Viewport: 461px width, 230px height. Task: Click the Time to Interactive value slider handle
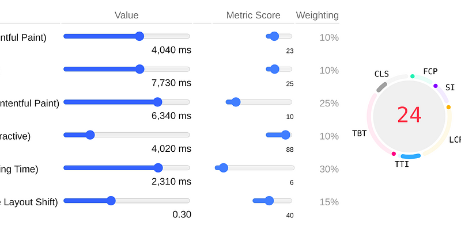(90, 135)
